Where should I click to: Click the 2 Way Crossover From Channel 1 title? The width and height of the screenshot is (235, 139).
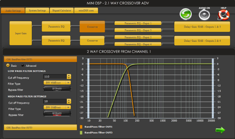pyautogui.click(x=119, y=52)
